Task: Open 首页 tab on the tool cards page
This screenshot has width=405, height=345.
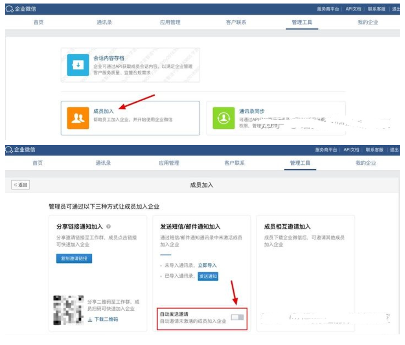Action: pyautogui.click(x=39, y=22)
